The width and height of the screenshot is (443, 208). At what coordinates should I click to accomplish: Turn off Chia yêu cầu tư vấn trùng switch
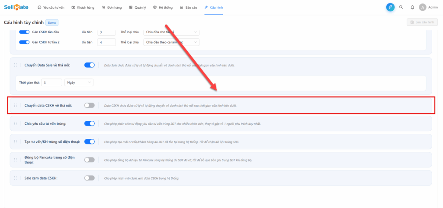click(x=90, y=123)
